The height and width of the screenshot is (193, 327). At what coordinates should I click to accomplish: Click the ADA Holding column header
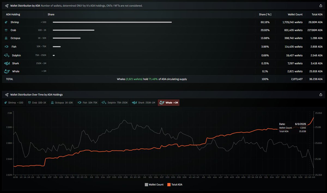click(13, 14)
